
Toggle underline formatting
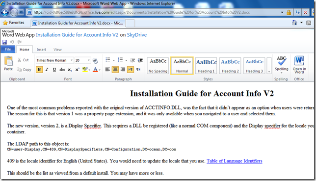coord(54,70)
